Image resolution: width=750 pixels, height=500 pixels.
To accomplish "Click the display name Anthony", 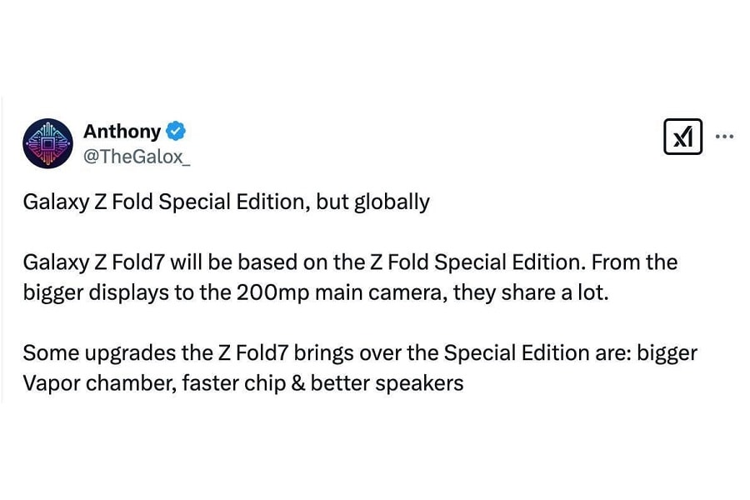I will pos(122,131).
